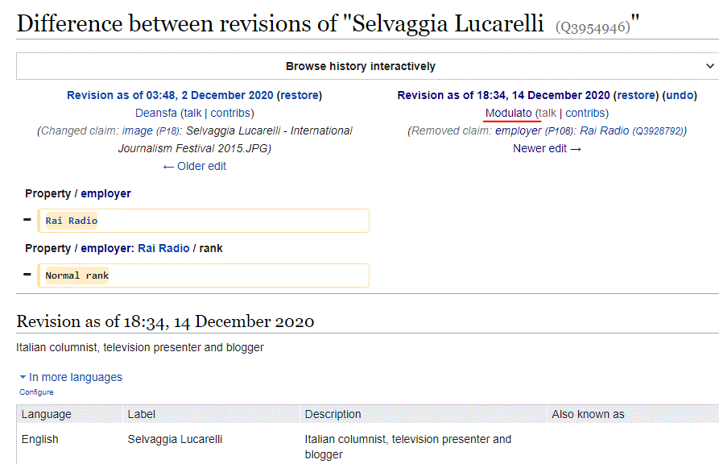
Task: View Deansfa contribs
Action: (x=230, y=113)
